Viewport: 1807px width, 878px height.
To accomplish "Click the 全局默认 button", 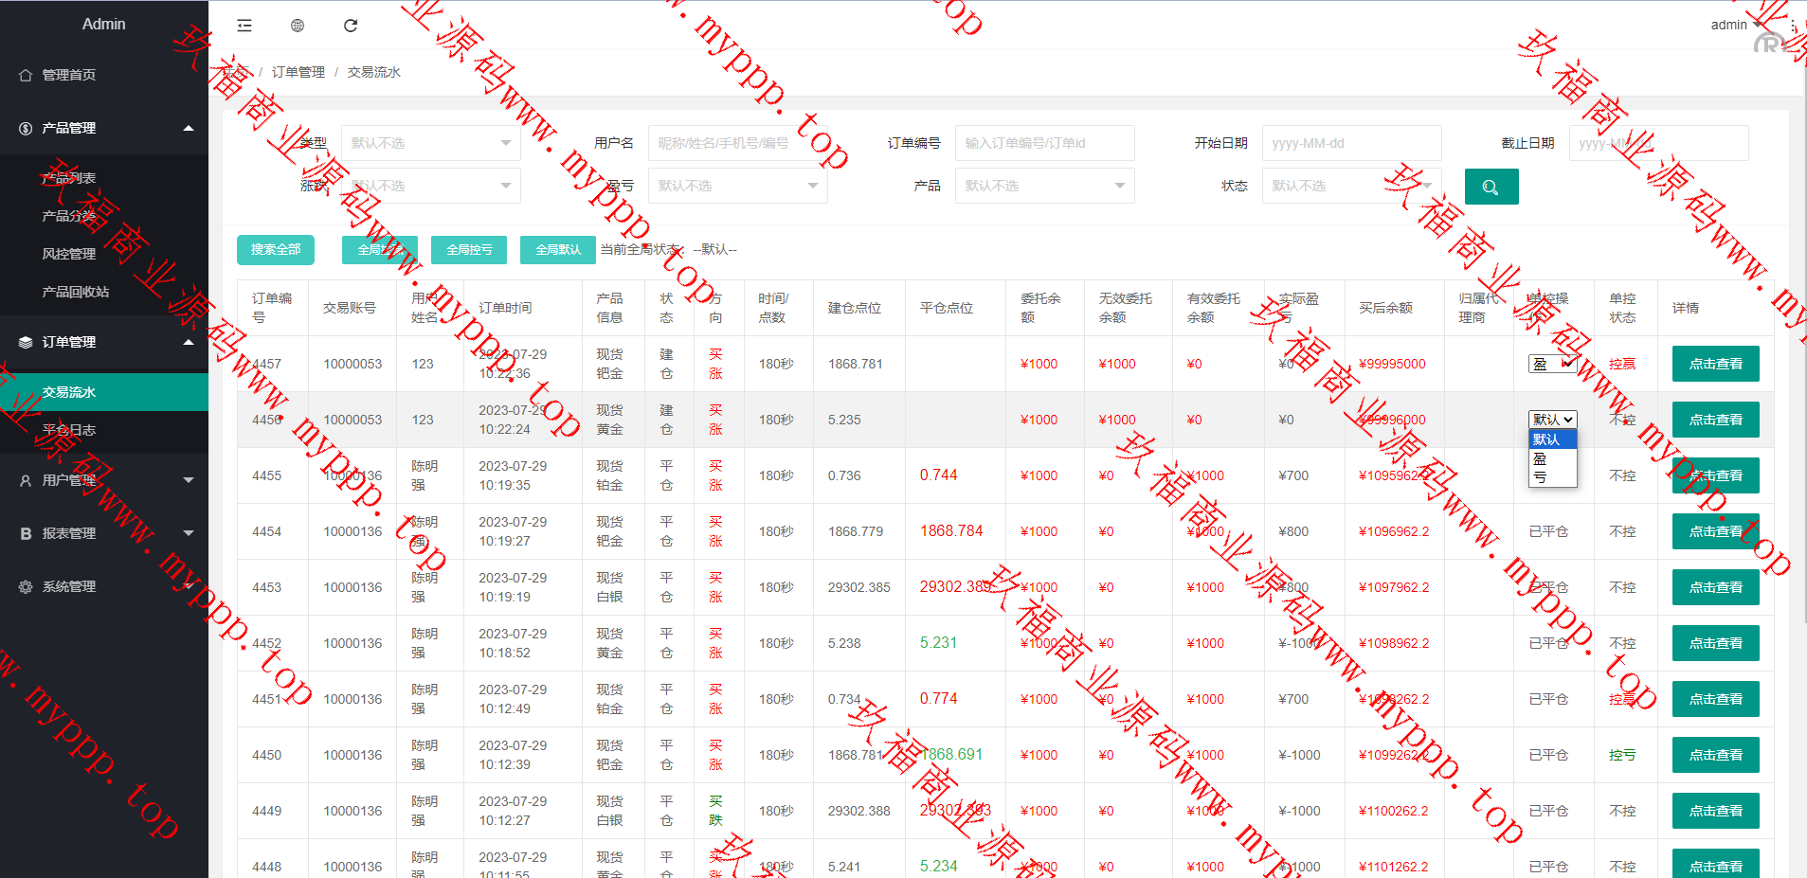I will (558, 249).
